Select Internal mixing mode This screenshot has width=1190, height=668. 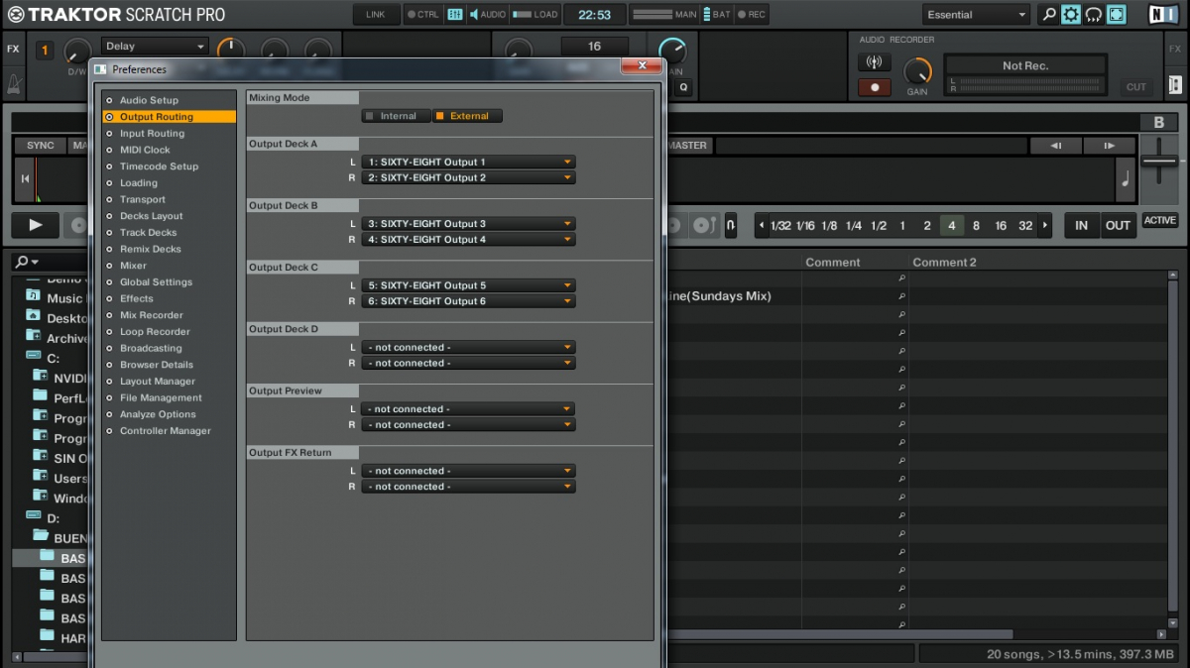point(397,116)
